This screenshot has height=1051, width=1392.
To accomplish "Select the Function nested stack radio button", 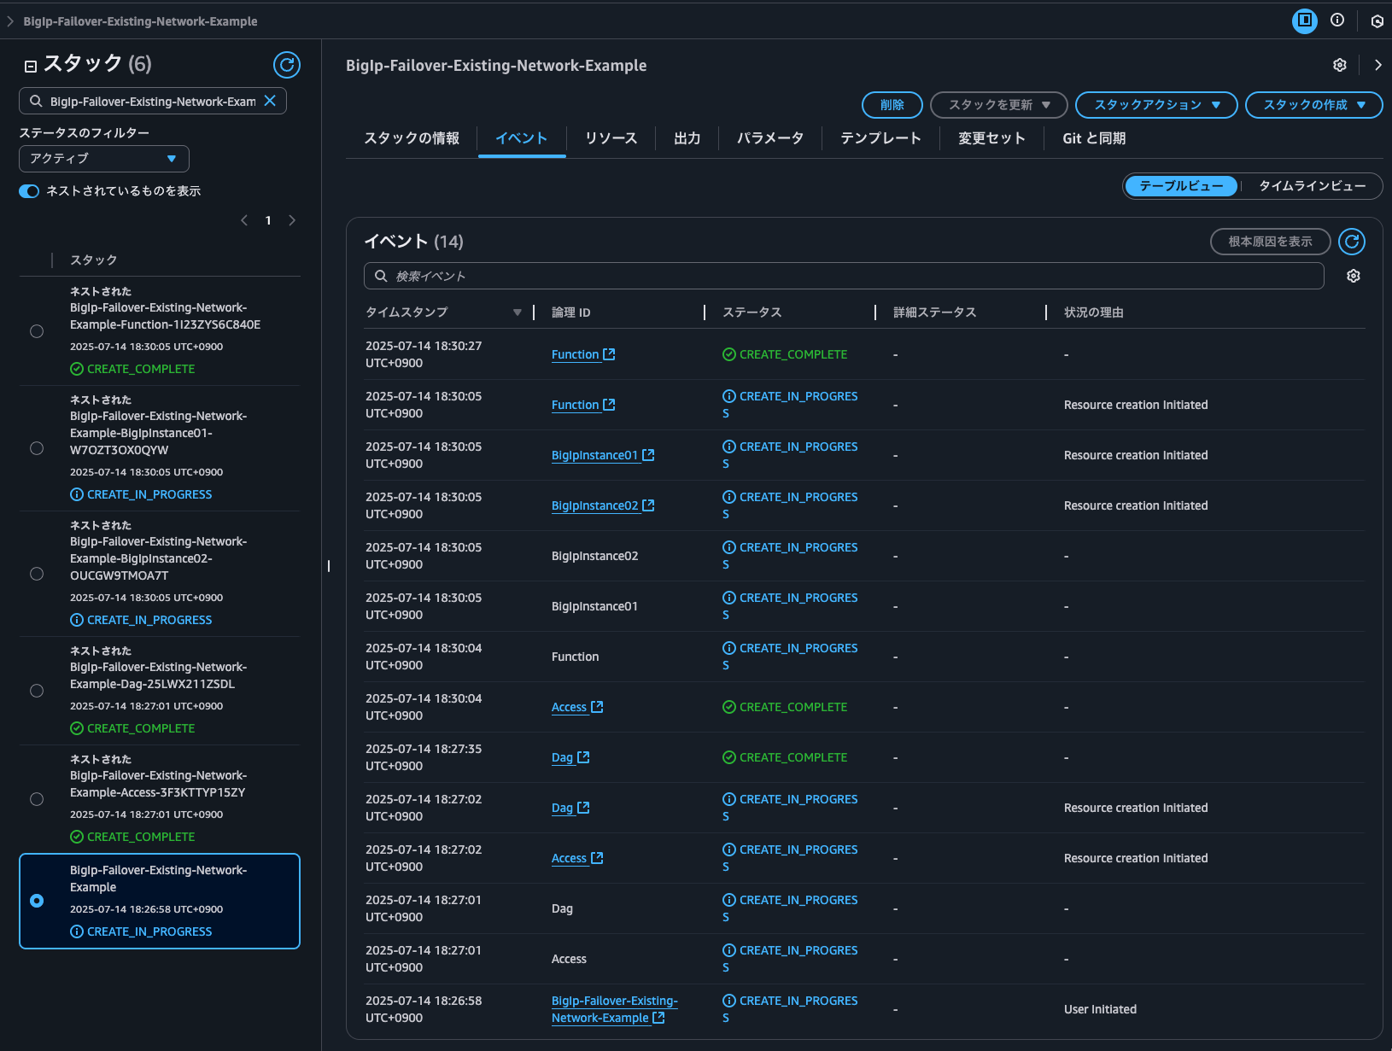I will point(37,331).
